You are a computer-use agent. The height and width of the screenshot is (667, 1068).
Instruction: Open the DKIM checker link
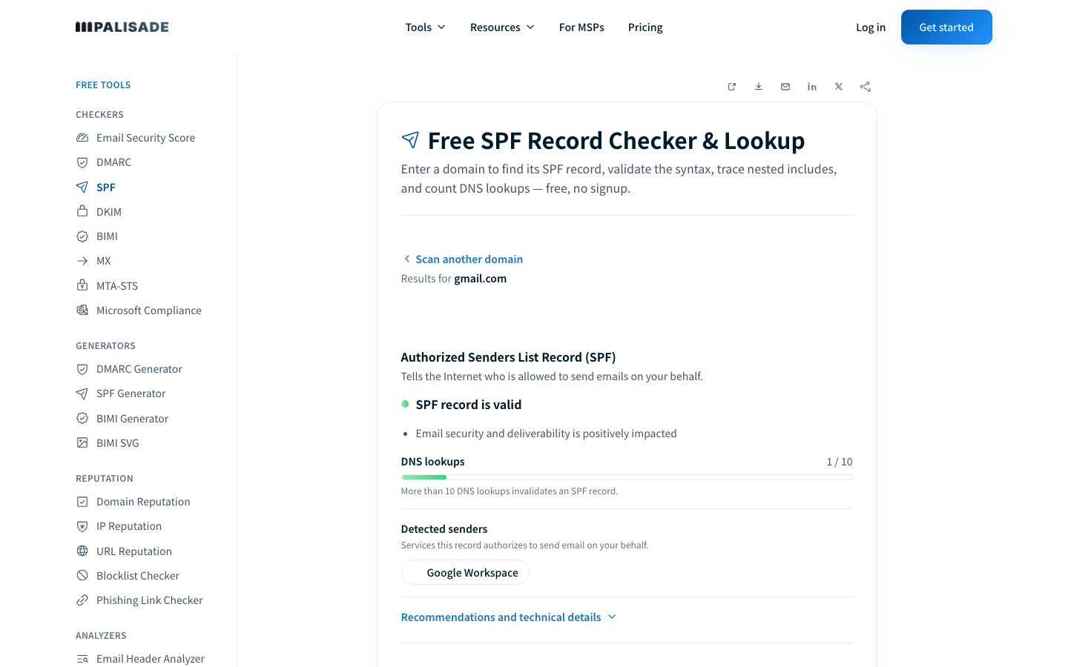109,212
